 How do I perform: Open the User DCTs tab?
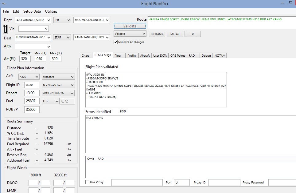(x=160, y=55)
